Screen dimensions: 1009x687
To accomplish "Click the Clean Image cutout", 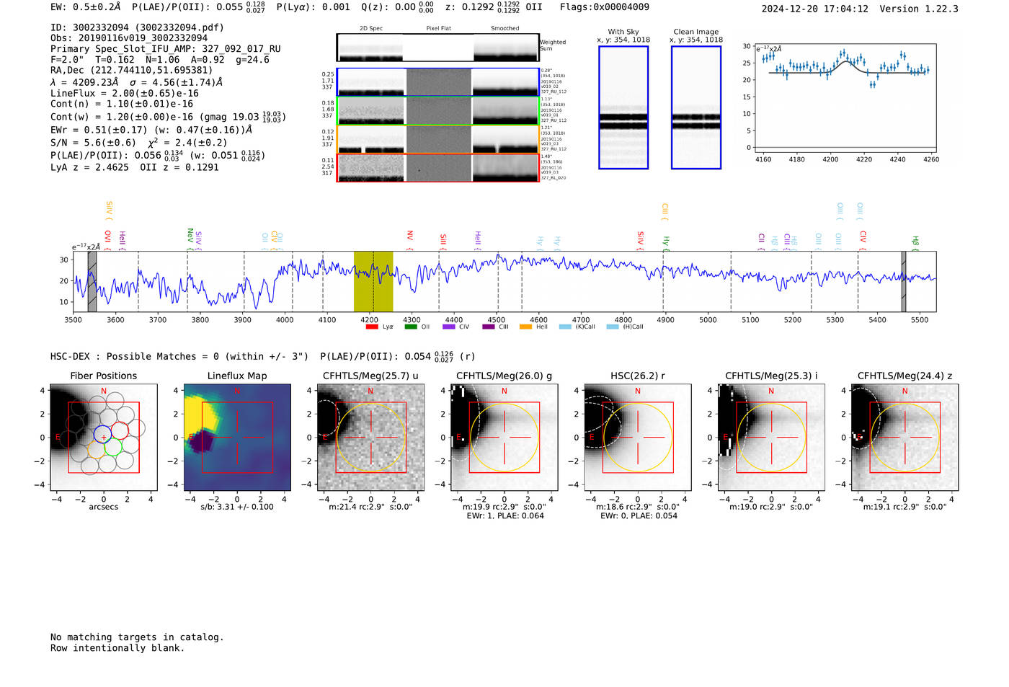I will pyautogui.click(x=696, y=107).
